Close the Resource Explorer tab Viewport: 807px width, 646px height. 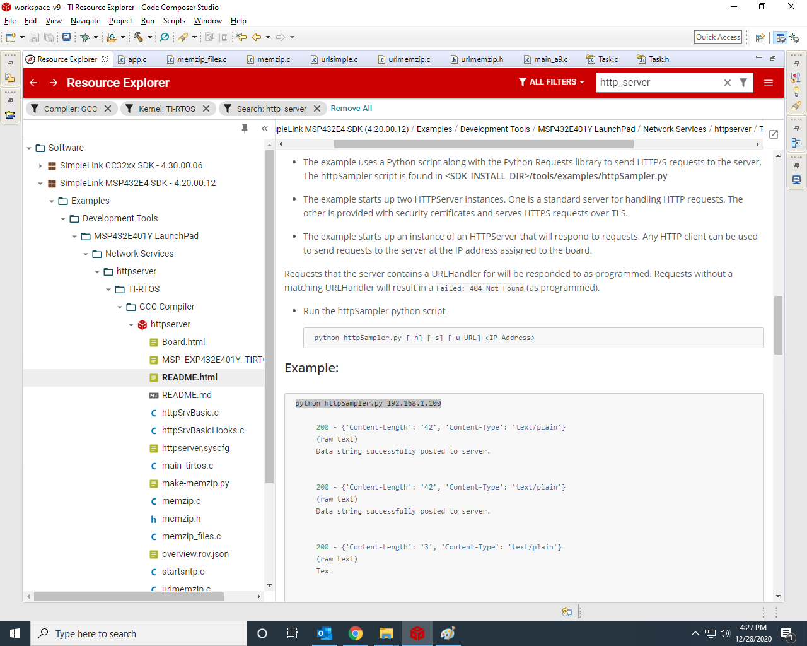coord(105,59)
